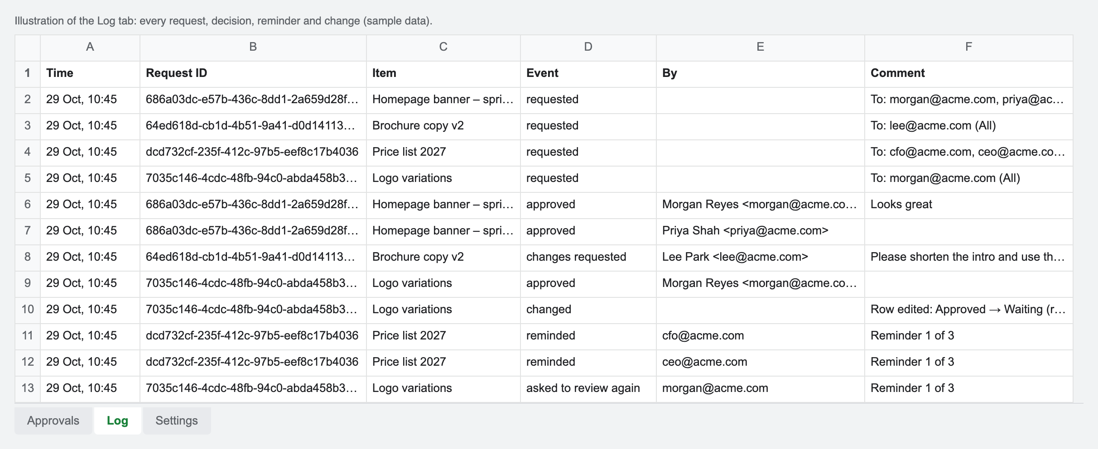Screen dimensions: 1098x449
Task: Click 'To: morgan@acme.com (All)' comment cell
Action: coord(969,178)
